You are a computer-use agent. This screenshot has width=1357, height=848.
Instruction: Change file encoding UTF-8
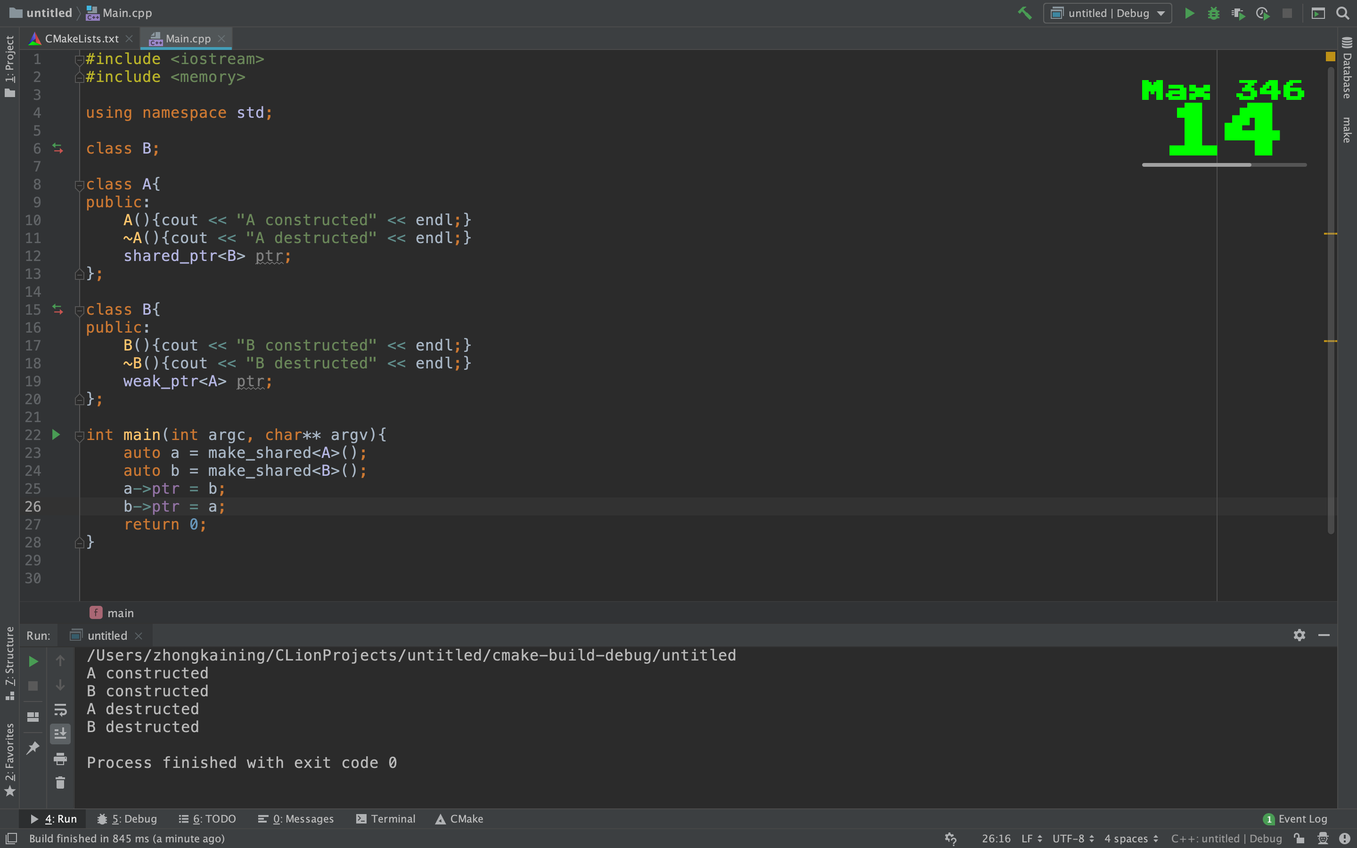point(1073,839)
